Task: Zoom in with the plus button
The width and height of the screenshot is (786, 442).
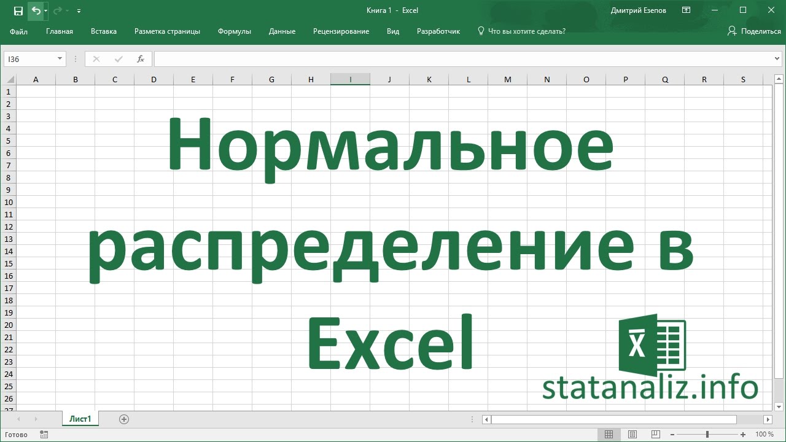Action: (x=744, y=435)
